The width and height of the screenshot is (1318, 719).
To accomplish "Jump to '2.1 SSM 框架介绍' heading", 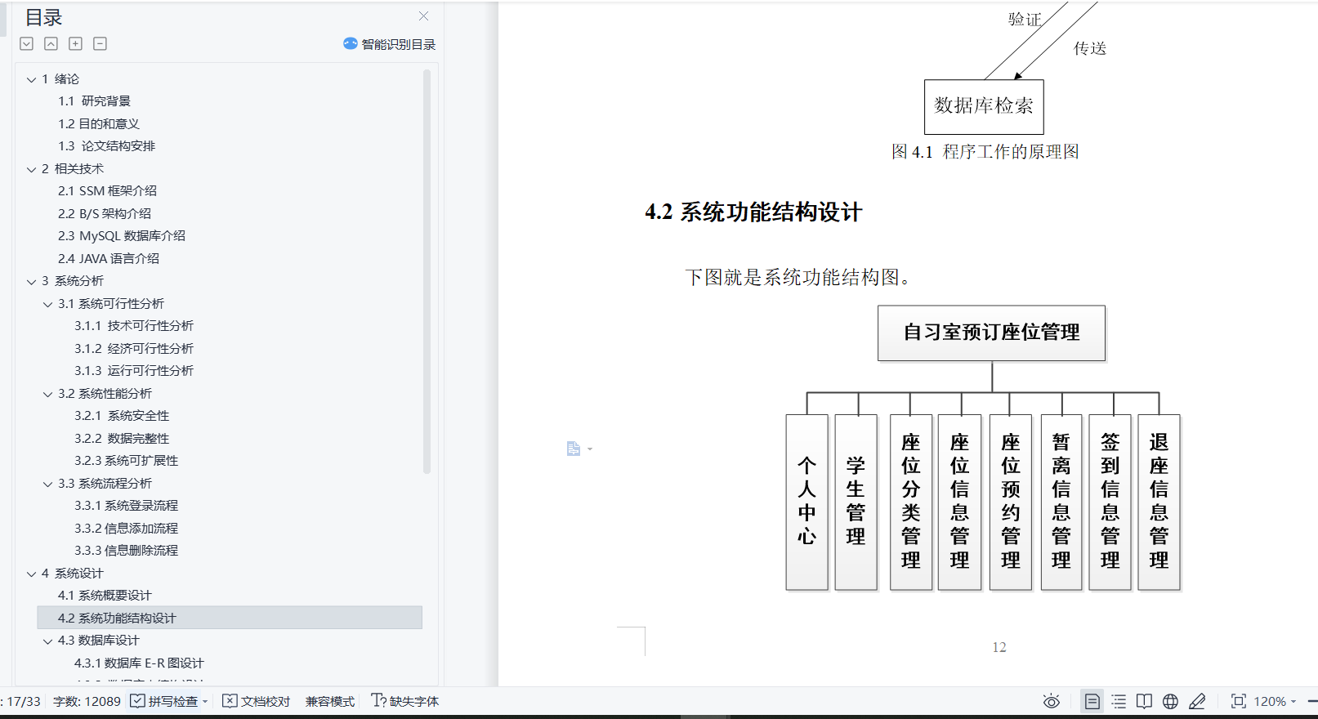I will tap(107, 191).
